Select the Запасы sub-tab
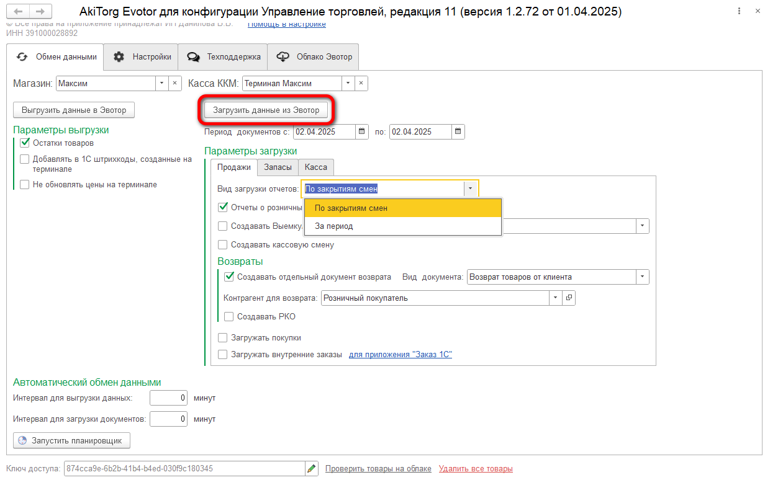 [278, 167]
